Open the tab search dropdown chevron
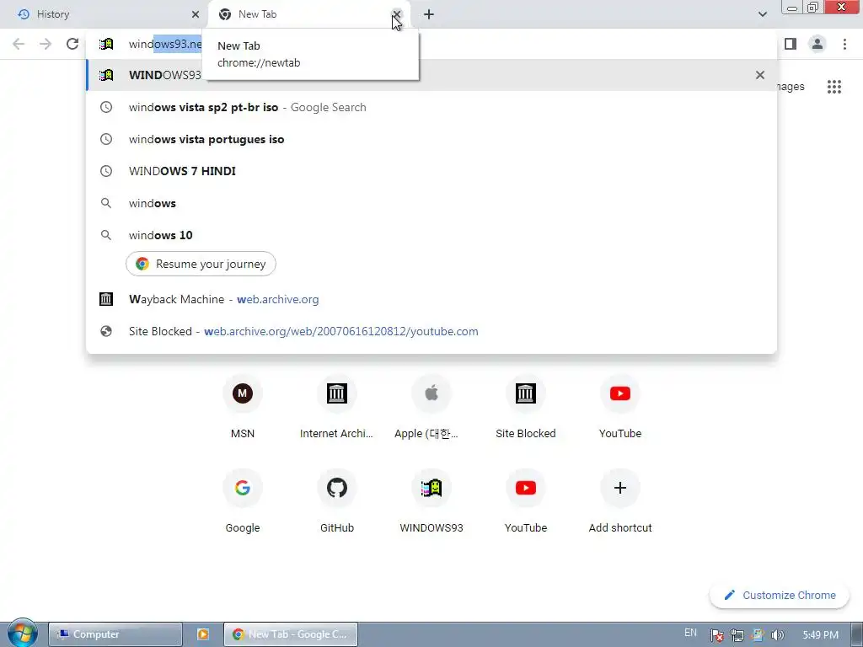The width and height of the screenshot is (863, 647). click(x=762, y=14)
